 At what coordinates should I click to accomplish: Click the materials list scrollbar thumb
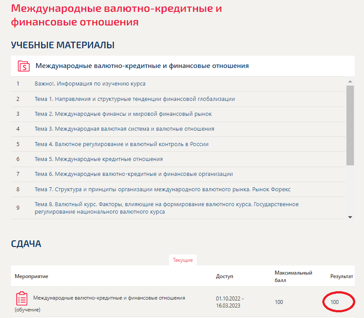(350, 125)
